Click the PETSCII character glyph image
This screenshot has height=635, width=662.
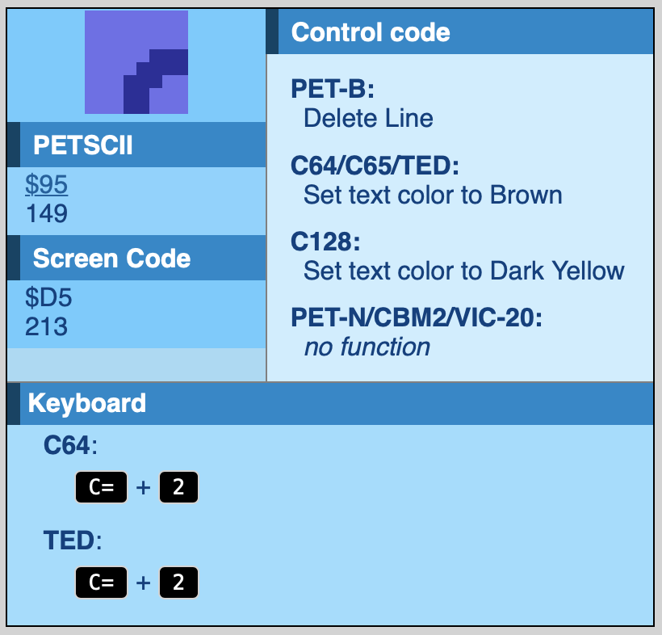click(136, 62)
